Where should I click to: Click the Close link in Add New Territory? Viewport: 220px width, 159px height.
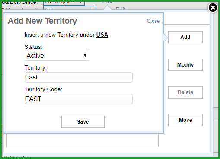coord(153,21)
